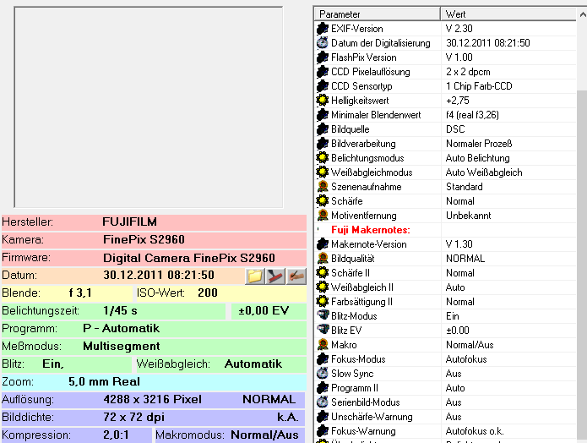Click the value V 2.30 for EXIF-Version

pyautogui.click(x=459, y=29)
